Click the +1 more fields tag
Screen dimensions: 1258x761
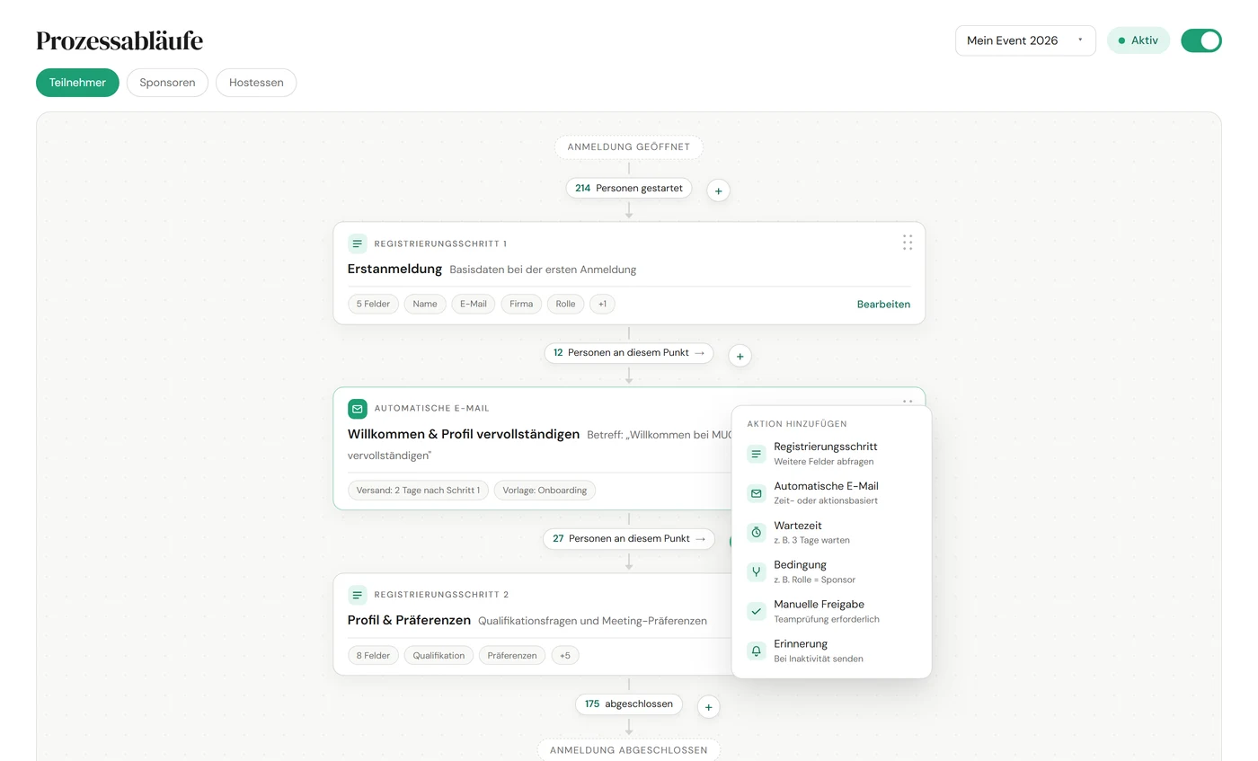(602, 304)
